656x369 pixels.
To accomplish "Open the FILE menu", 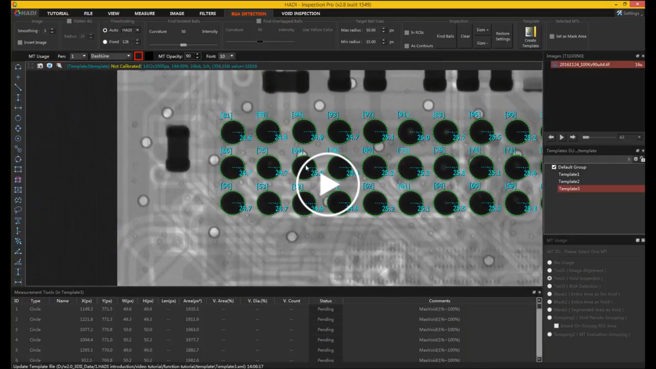I will coord(88,13).
